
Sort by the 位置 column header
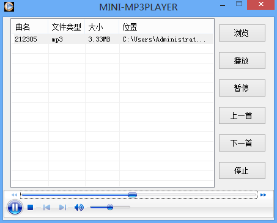tap(166, 27)
